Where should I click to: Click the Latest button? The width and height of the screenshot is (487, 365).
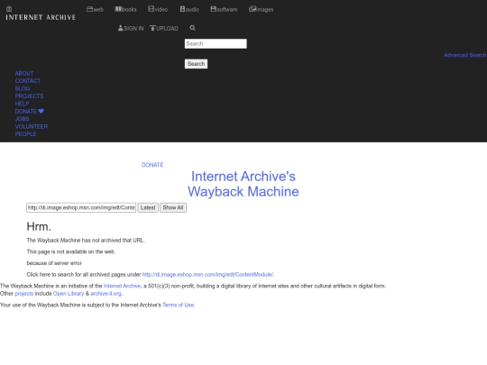click(x=148, y=207)
